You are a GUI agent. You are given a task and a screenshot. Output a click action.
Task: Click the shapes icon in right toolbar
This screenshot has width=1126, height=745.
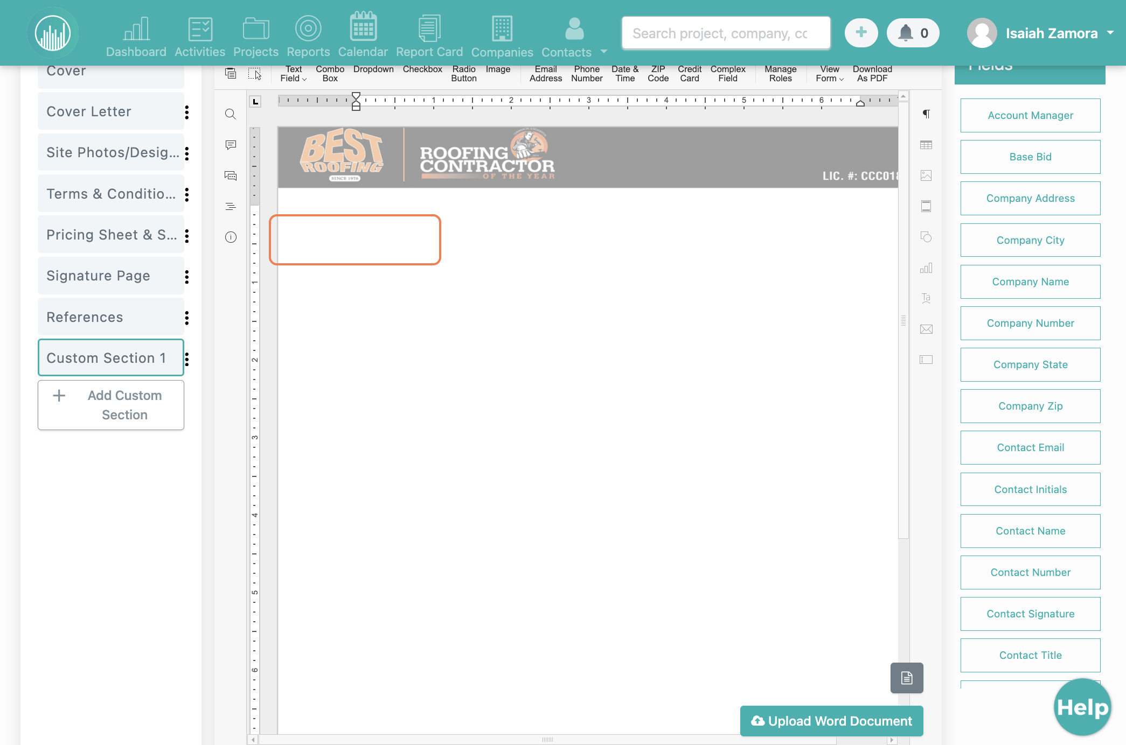926,237
